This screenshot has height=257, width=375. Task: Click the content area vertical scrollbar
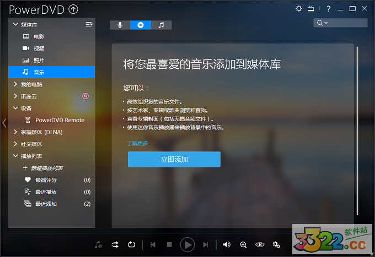click(x=357, y=131)
